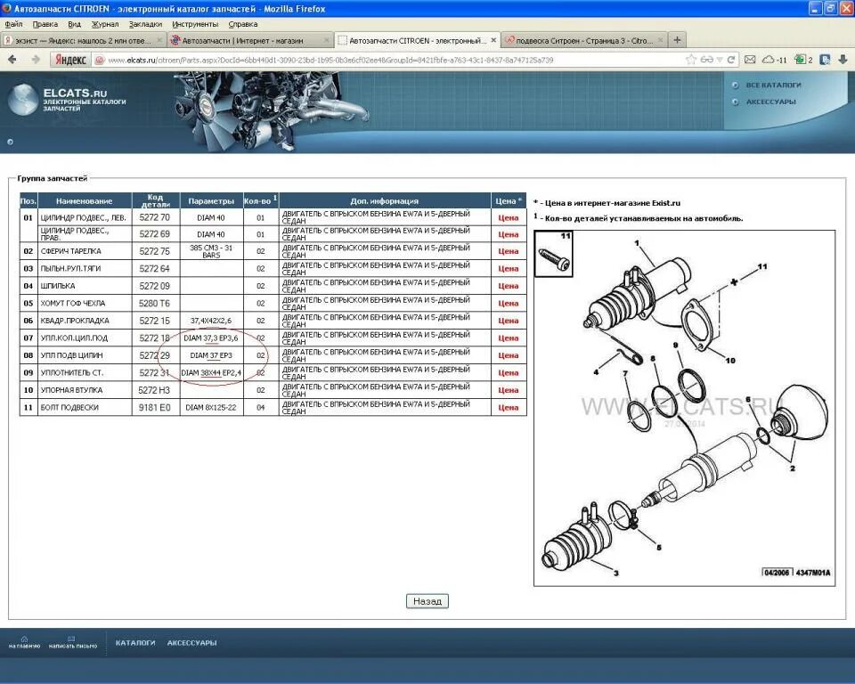Screen dimensions: 855x684
Task: Open the КАТАЛОГИ footer link
Action: pos(135,643)
